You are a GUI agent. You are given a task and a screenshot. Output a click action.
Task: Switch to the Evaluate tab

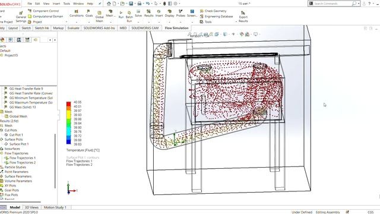(74, 28)
